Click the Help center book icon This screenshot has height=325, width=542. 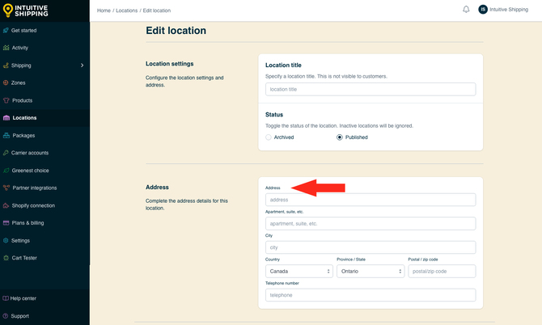pos(6,298)
